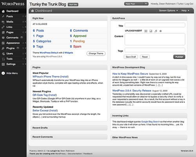Click the Posts pin icon in the sidebar
Screen dimensions: 196x157
click(x=3, y=16)
